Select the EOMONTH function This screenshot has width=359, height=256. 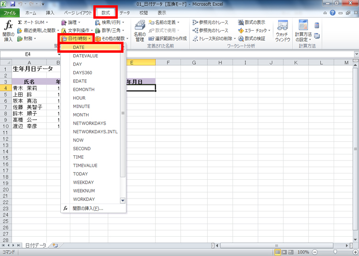point(90,90)
